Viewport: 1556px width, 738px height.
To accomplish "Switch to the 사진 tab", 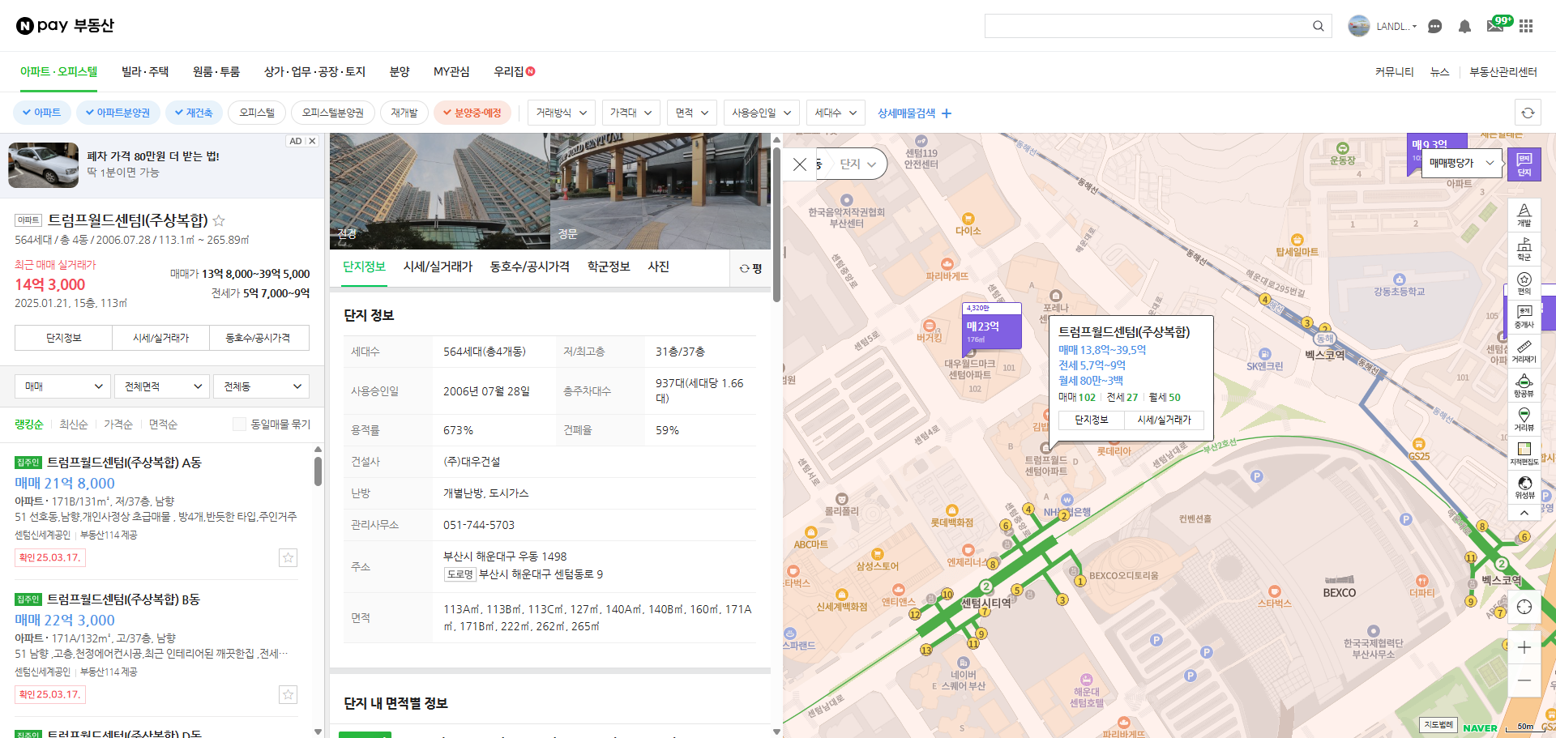I will [659, 267].
